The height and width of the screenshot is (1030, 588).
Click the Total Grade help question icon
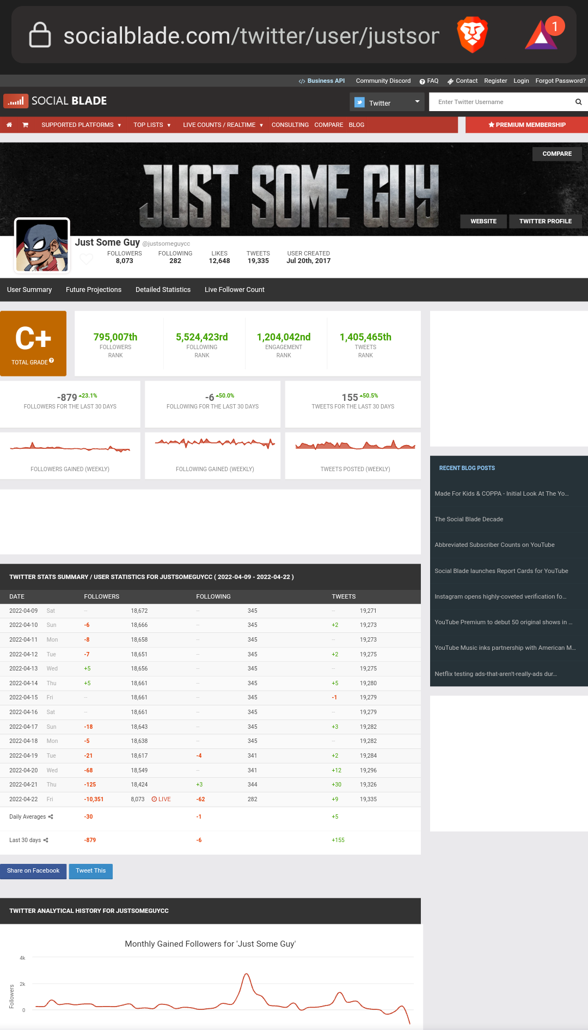point(52,361)
